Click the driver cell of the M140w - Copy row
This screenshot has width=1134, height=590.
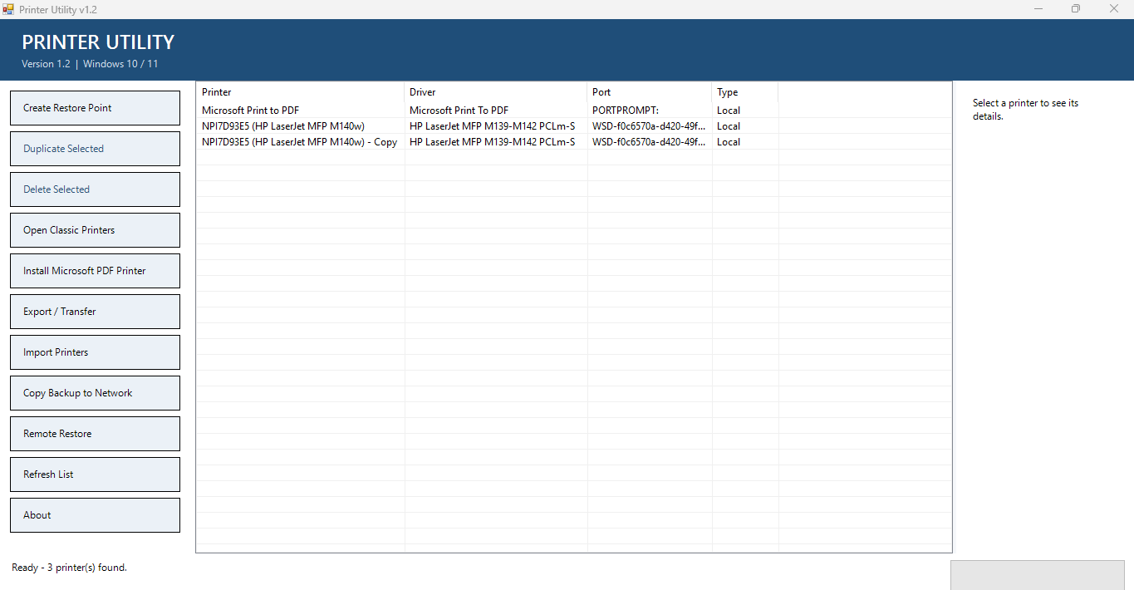496,142
